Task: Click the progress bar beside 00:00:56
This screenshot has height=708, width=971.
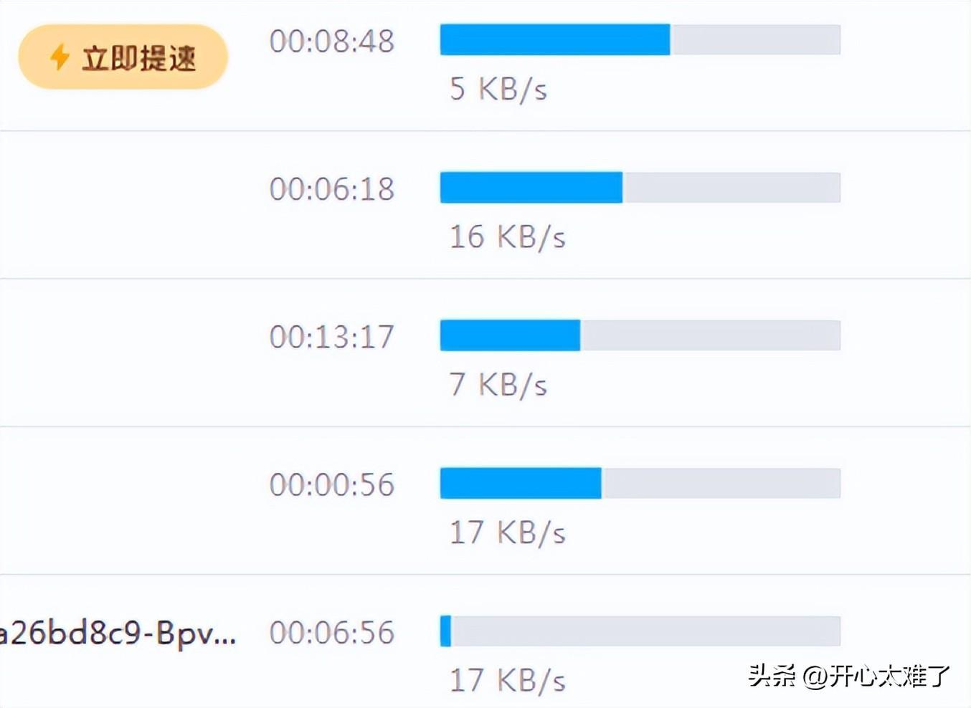Action: click(x=640, y=484)
